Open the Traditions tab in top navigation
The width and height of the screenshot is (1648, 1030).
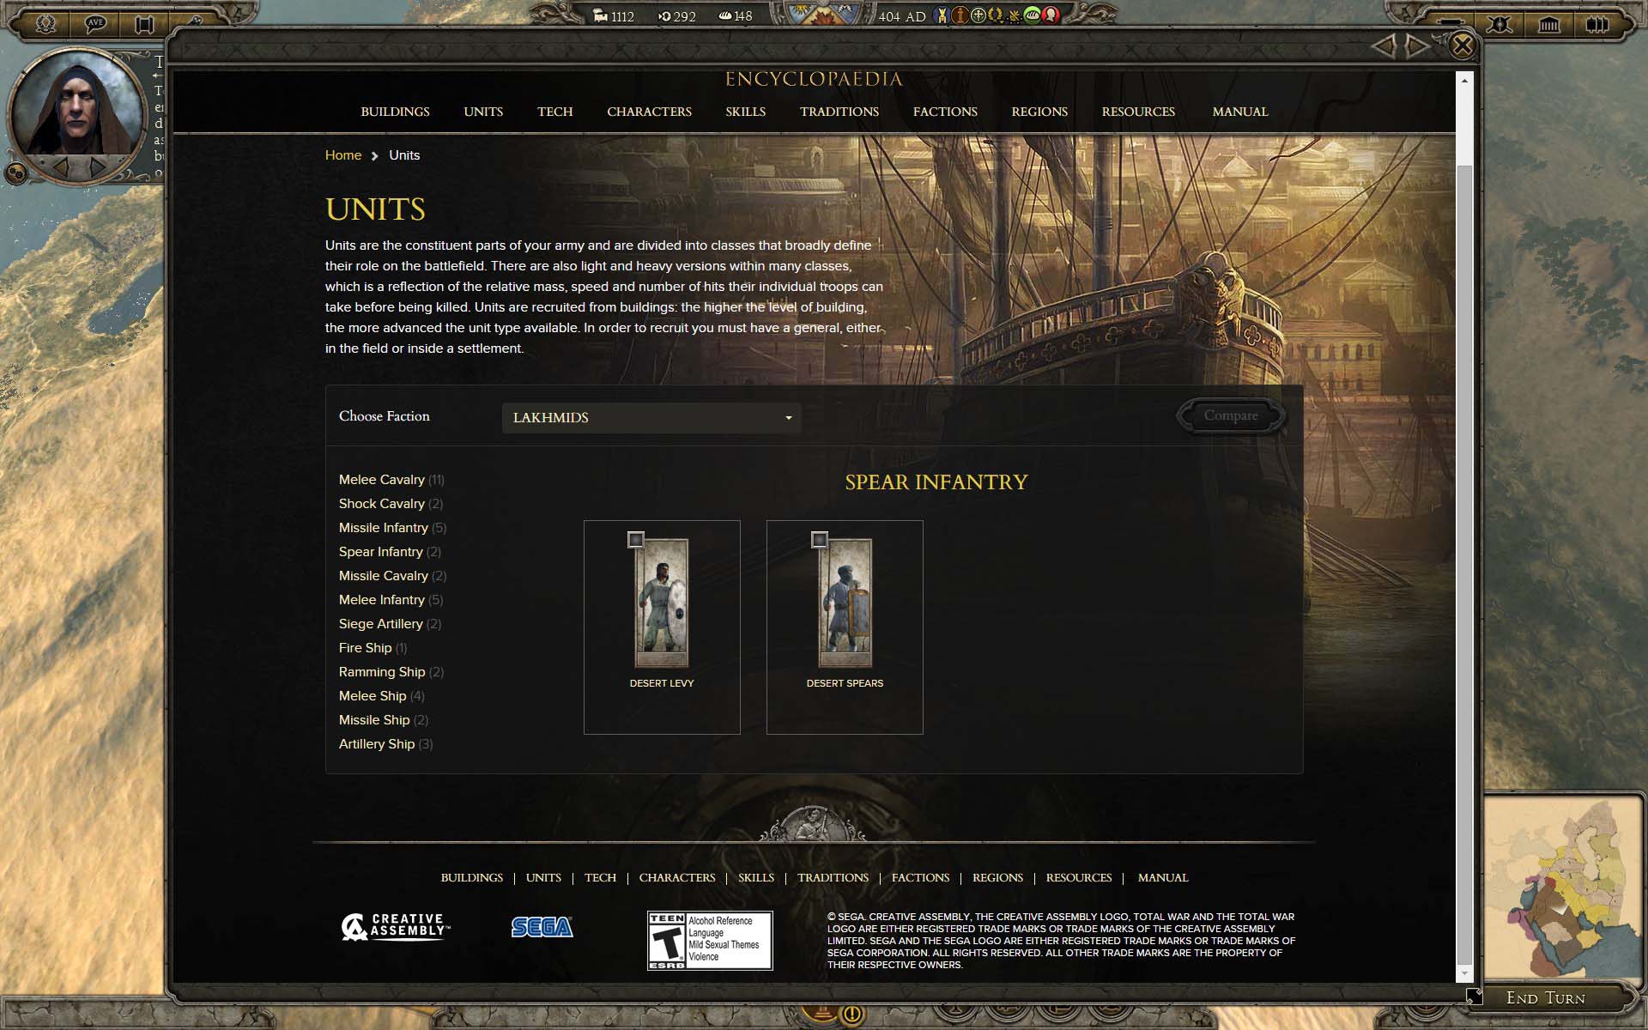point(839,112)
